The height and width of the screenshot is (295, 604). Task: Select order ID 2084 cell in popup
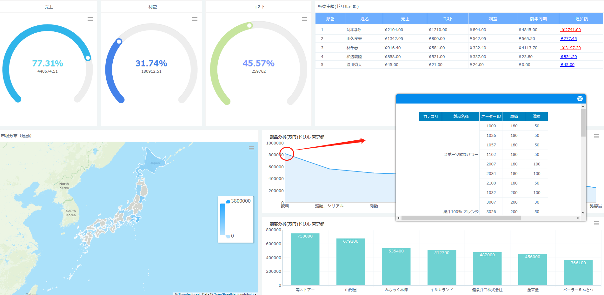491,174
